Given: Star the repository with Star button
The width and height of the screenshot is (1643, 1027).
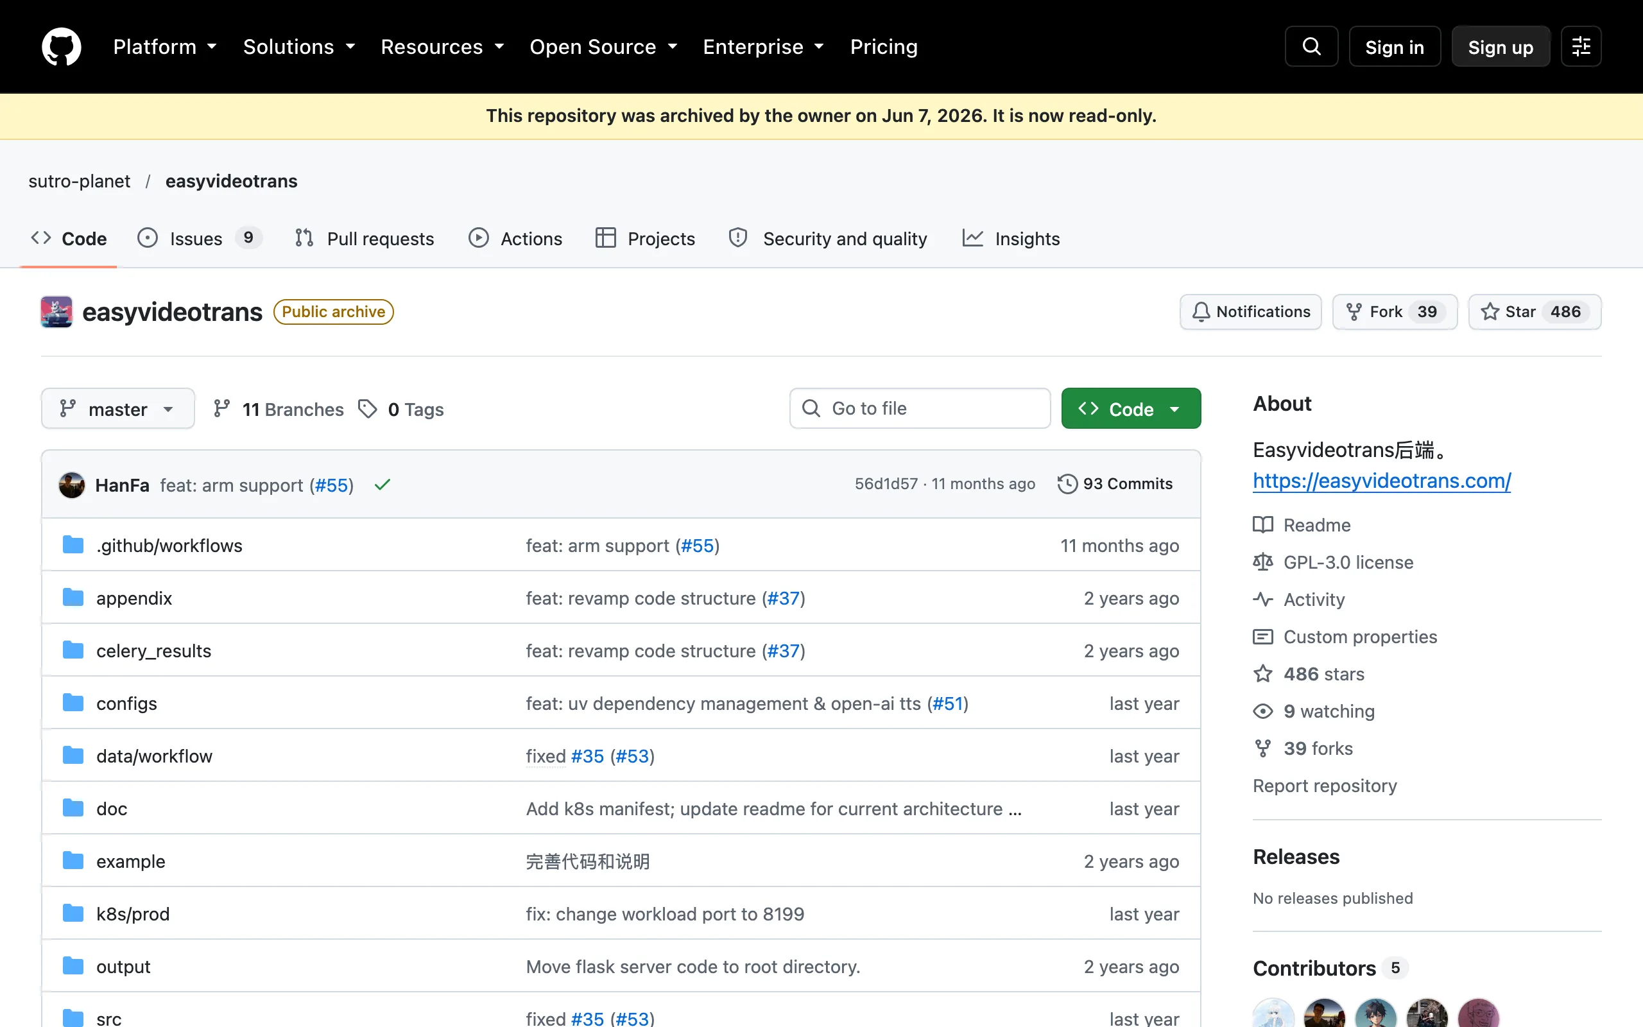Looking at the screenshot, I should (x=1535, y=312).
